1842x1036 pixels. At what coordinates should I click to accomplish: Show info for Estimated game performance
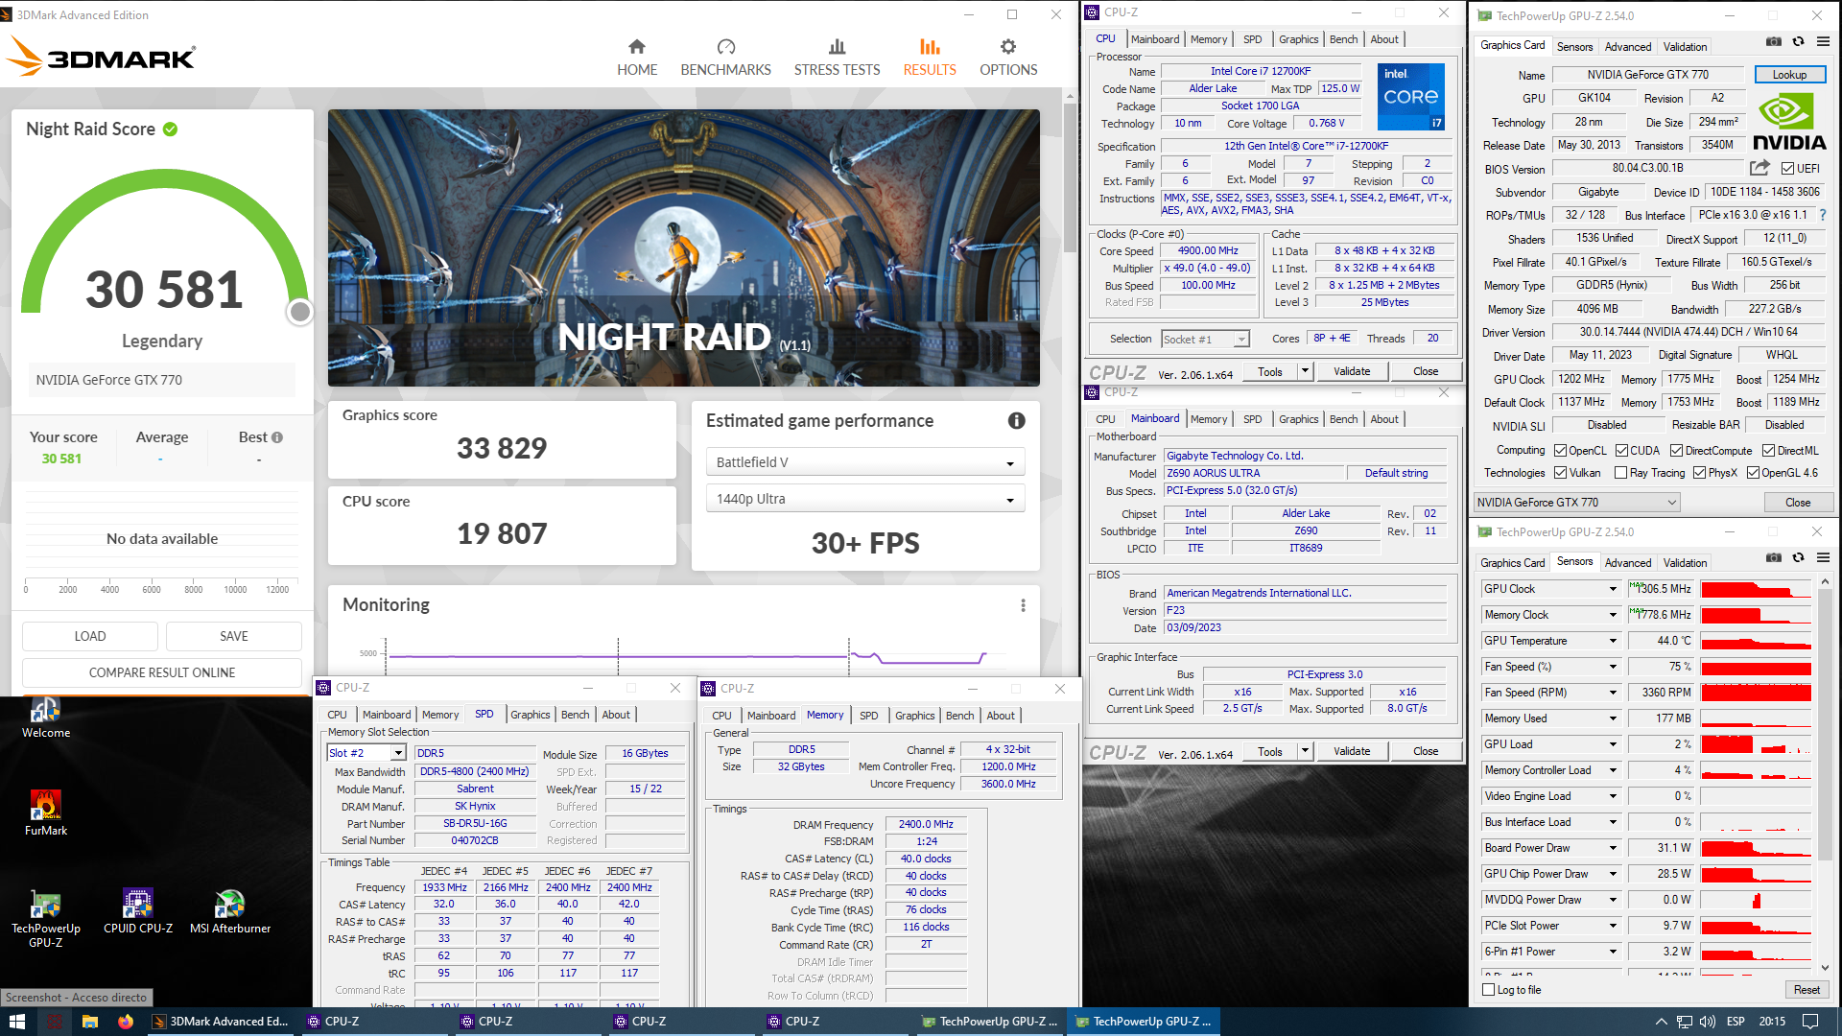click(1017, 420)
